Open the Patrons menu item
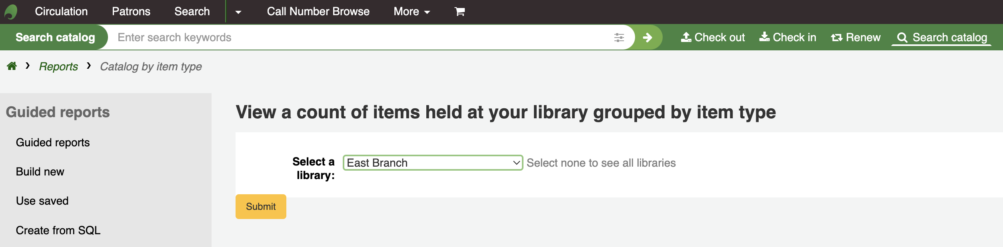1003x247 pixels. (x=131, y=12)
